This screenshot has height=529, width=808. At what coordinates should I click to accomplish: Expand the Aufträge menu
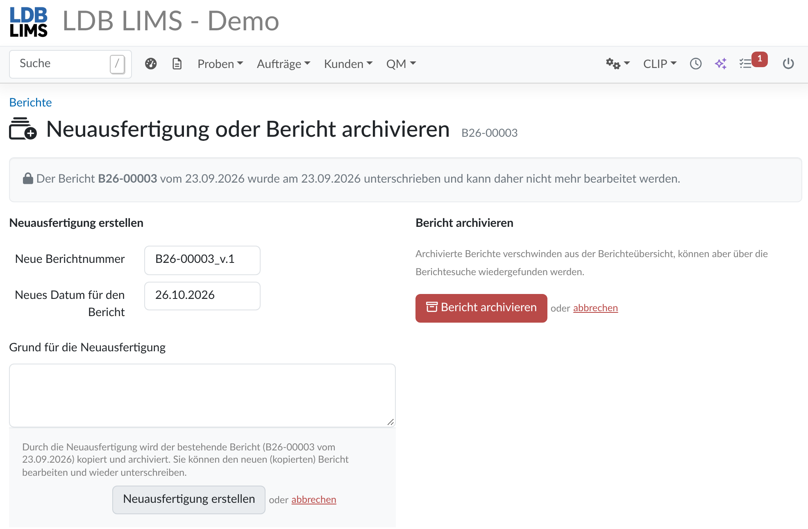coord(284,64)
